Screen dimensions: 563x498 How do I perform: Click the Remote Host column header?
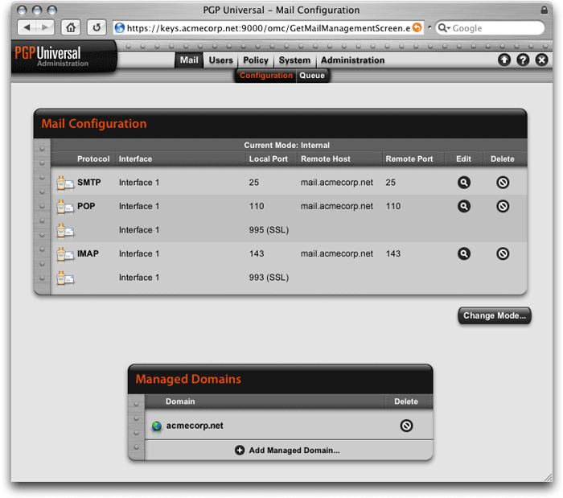pos(325,158)
